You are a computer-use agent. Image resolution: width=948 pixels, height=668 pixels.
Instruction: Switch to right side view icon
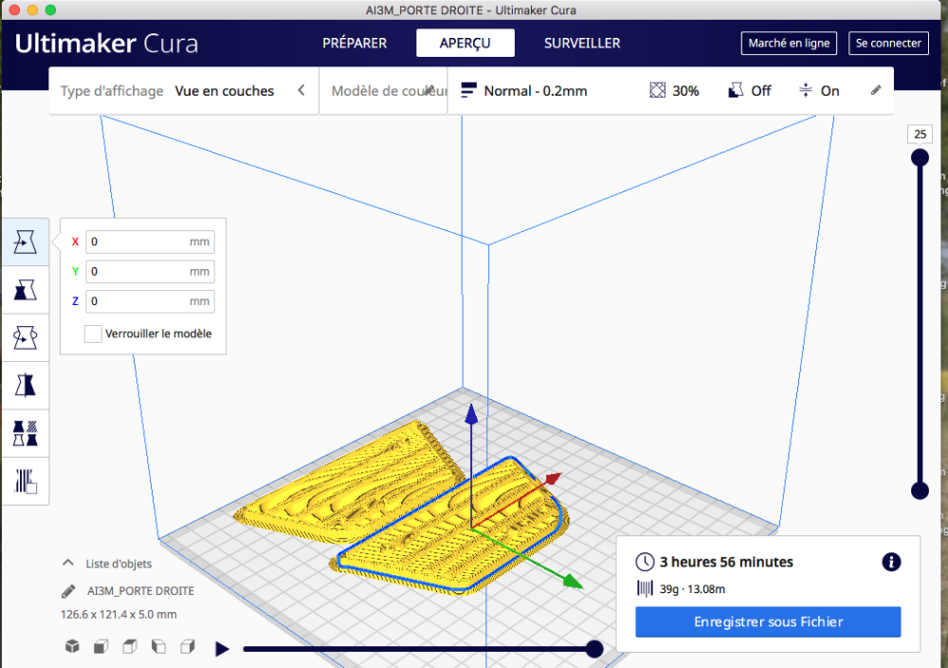click(x=188, y=646)
